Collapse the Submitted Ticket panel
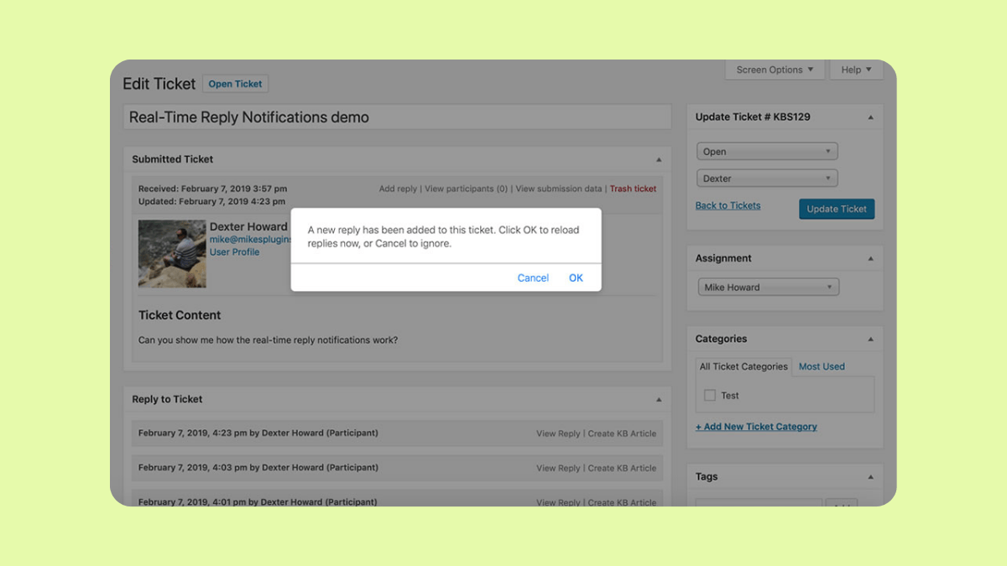The width and height of the screenshot is (1007, 566). click(659, 159)
